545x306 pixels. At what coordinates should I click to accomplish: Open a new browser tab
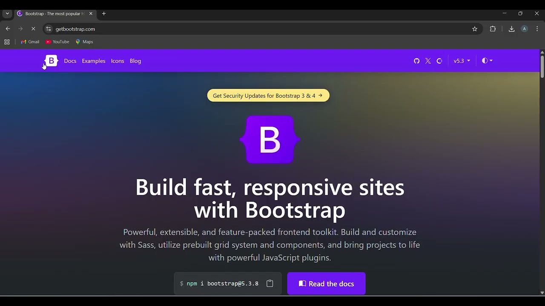coord(104,14)
